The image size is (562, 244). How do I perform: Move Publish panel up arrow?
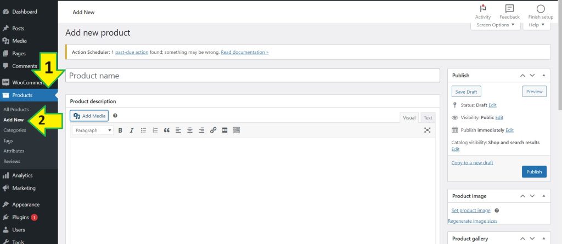522,75
